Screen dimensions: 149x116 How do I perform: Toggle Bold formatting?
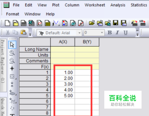tap(110, 32)
